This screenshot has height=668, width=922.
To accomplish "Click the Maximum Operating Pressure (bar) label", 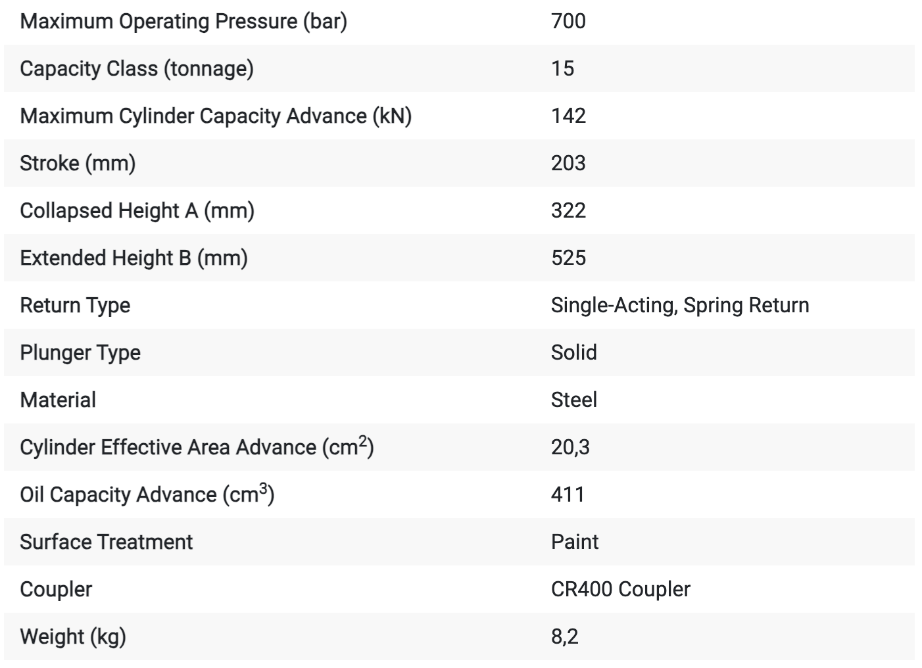I will pyautogui.click(x=183, y=21).
